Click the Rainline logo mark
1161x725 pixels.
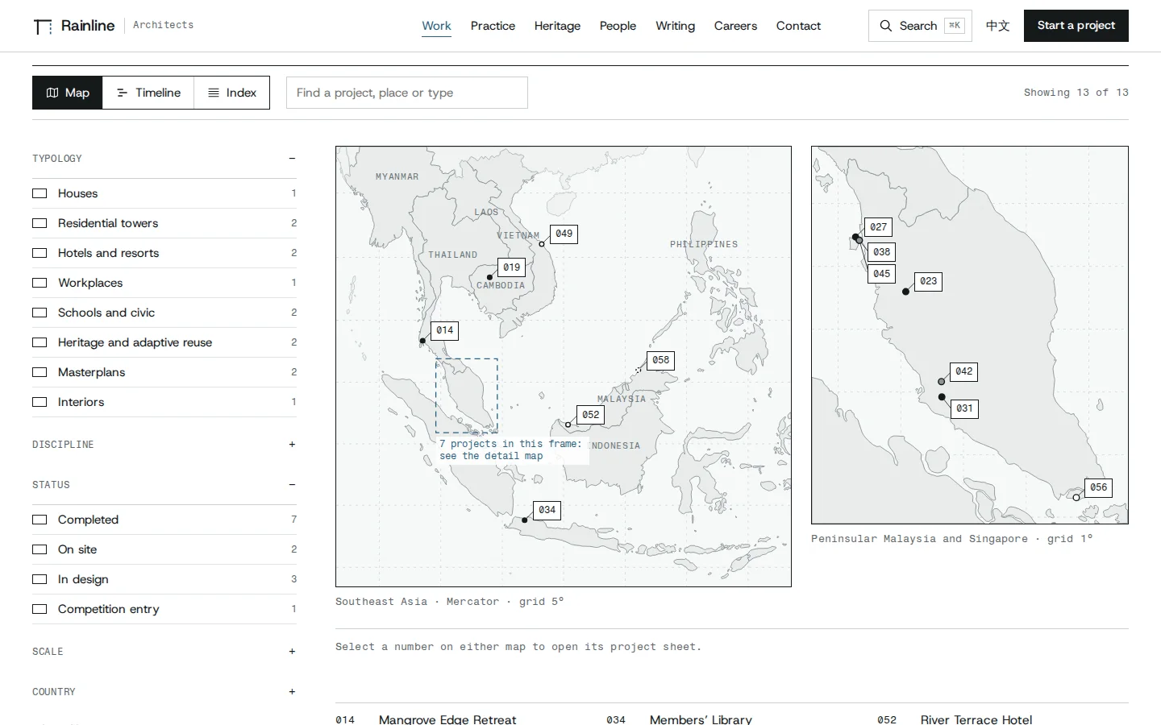(43, 27)
